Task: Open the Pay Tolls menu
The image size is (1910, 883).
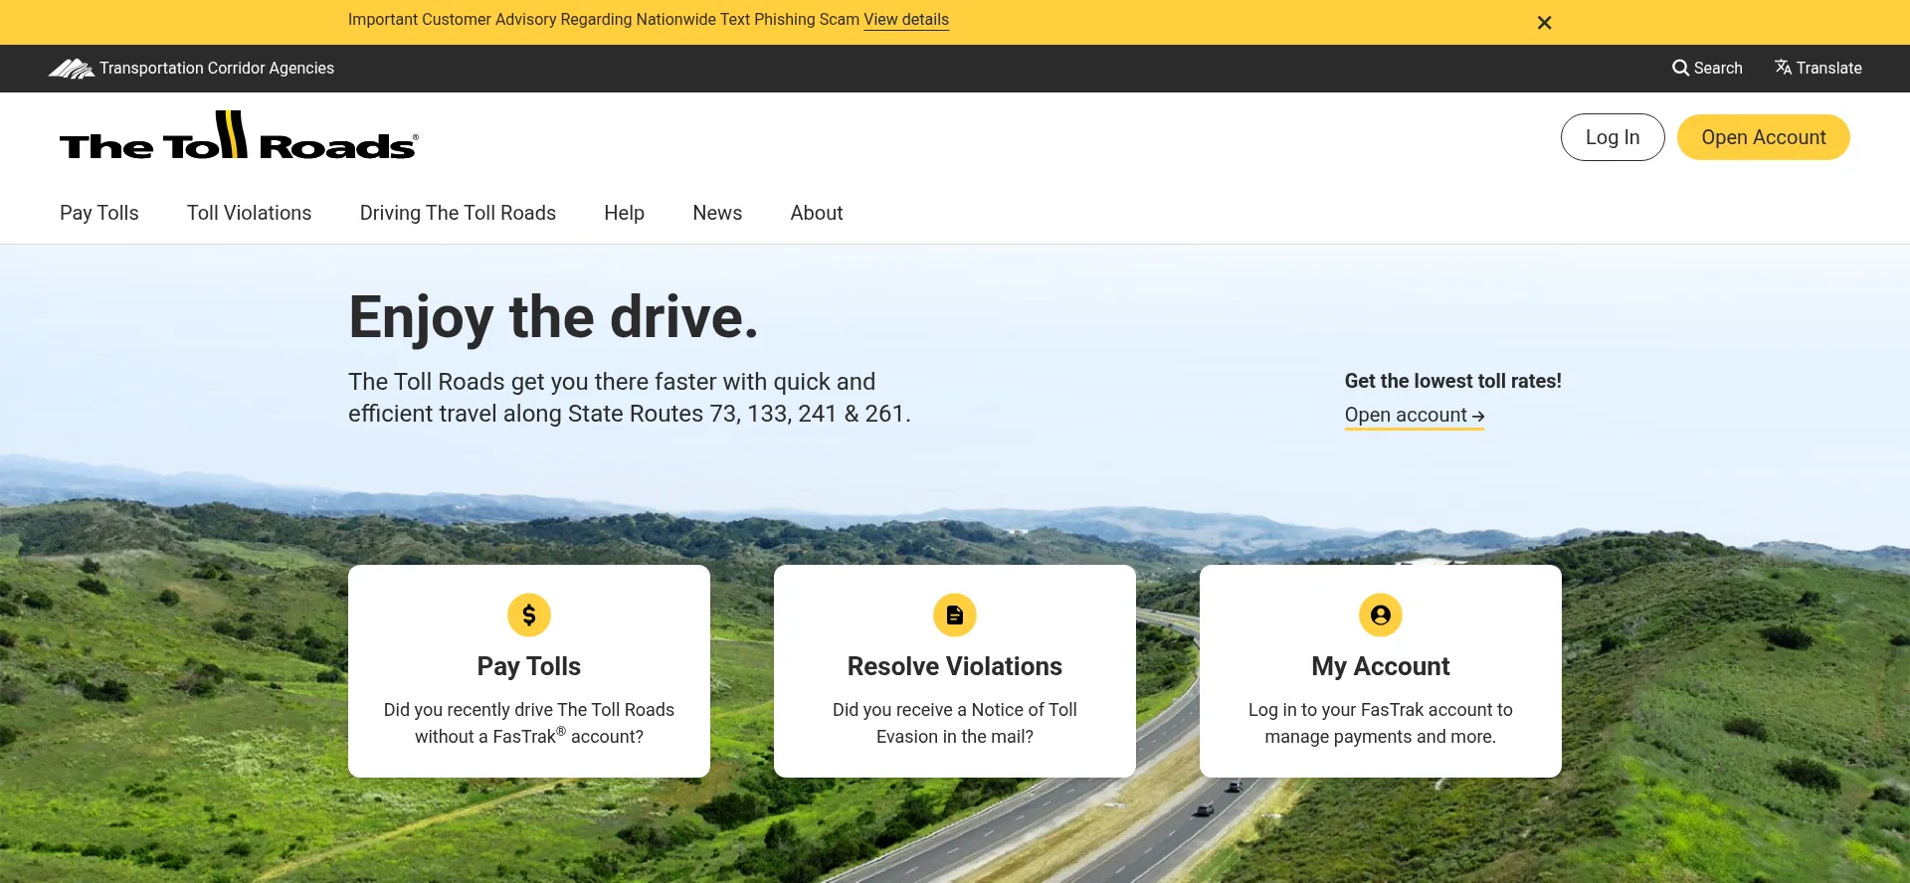Action: tap(99, 213)
